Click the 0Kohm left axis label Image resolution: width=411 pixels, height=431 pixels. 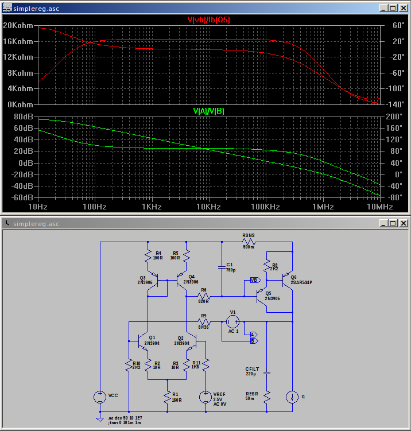pyautogui.click(x=20, y=104)
